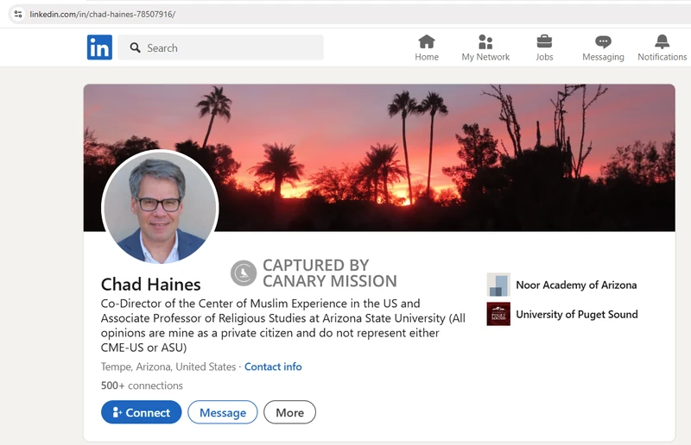This screenshot has height=445, width=691.
Task: Click the Noor Academy of Arizona logo
Action: pyautogui.click(x=498, y=285)
